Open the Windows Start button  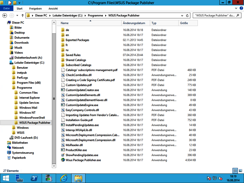6,178
